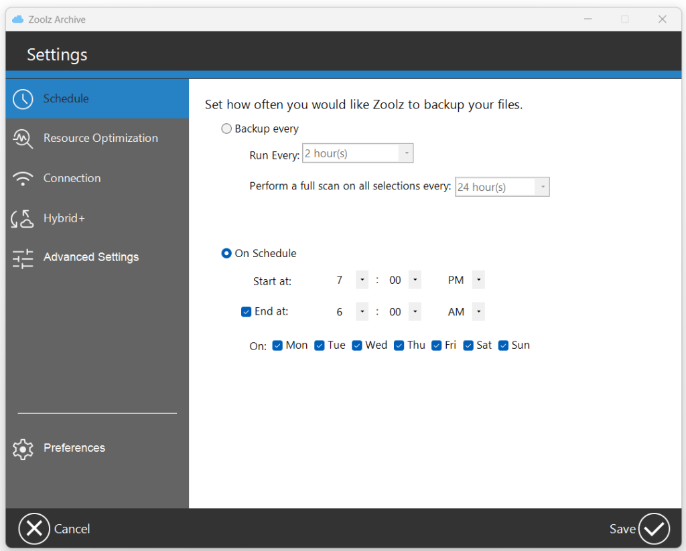The height and width of the screenshot is (551, 686).
Task: Choose the On Schedule option
Action: point(226,253)
